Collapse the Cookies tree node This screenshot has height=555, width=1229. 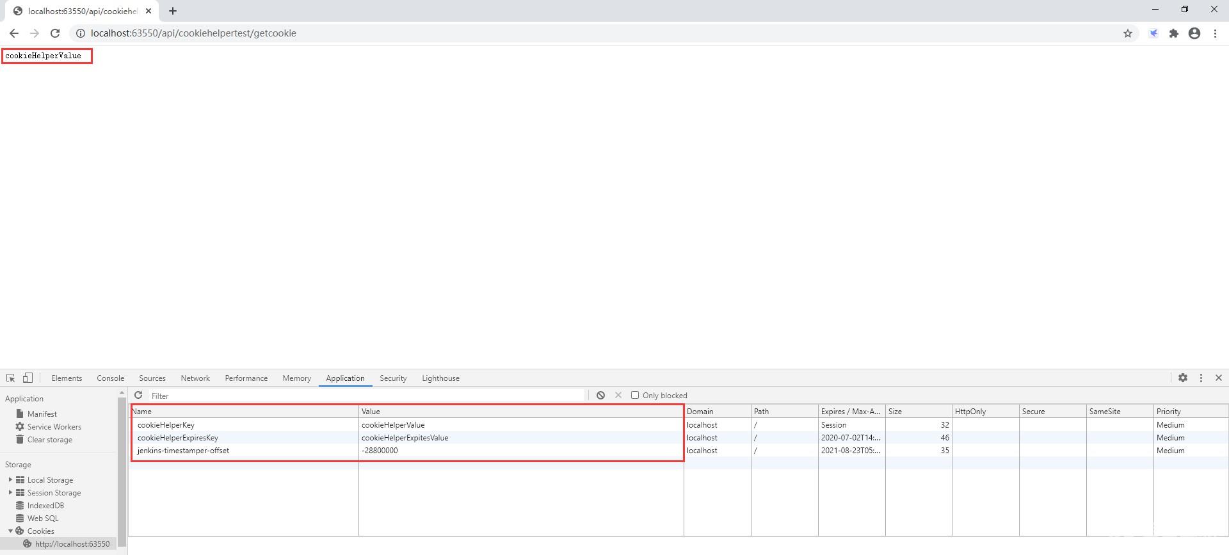[x=10, y=531]
